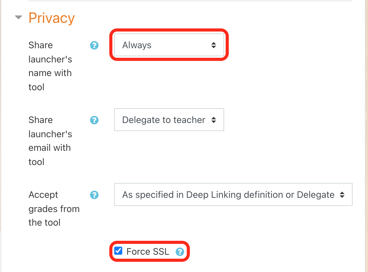Viewport: 368px width, 272px height.
Task: Open the Accept grades from tool dropdown
Action: [233, 195]
